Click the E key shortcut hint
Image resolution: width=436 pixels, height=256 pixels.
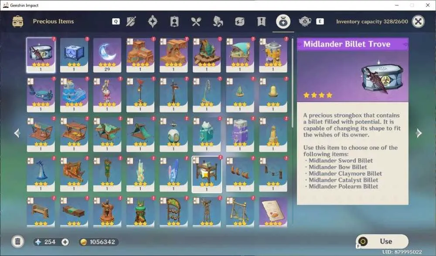[320, 21]
